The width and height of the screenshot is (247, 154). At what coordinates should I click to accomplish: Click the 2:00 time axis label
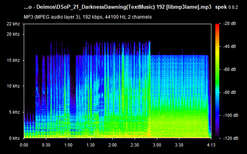pyautogui.click(x=112, y=145)
